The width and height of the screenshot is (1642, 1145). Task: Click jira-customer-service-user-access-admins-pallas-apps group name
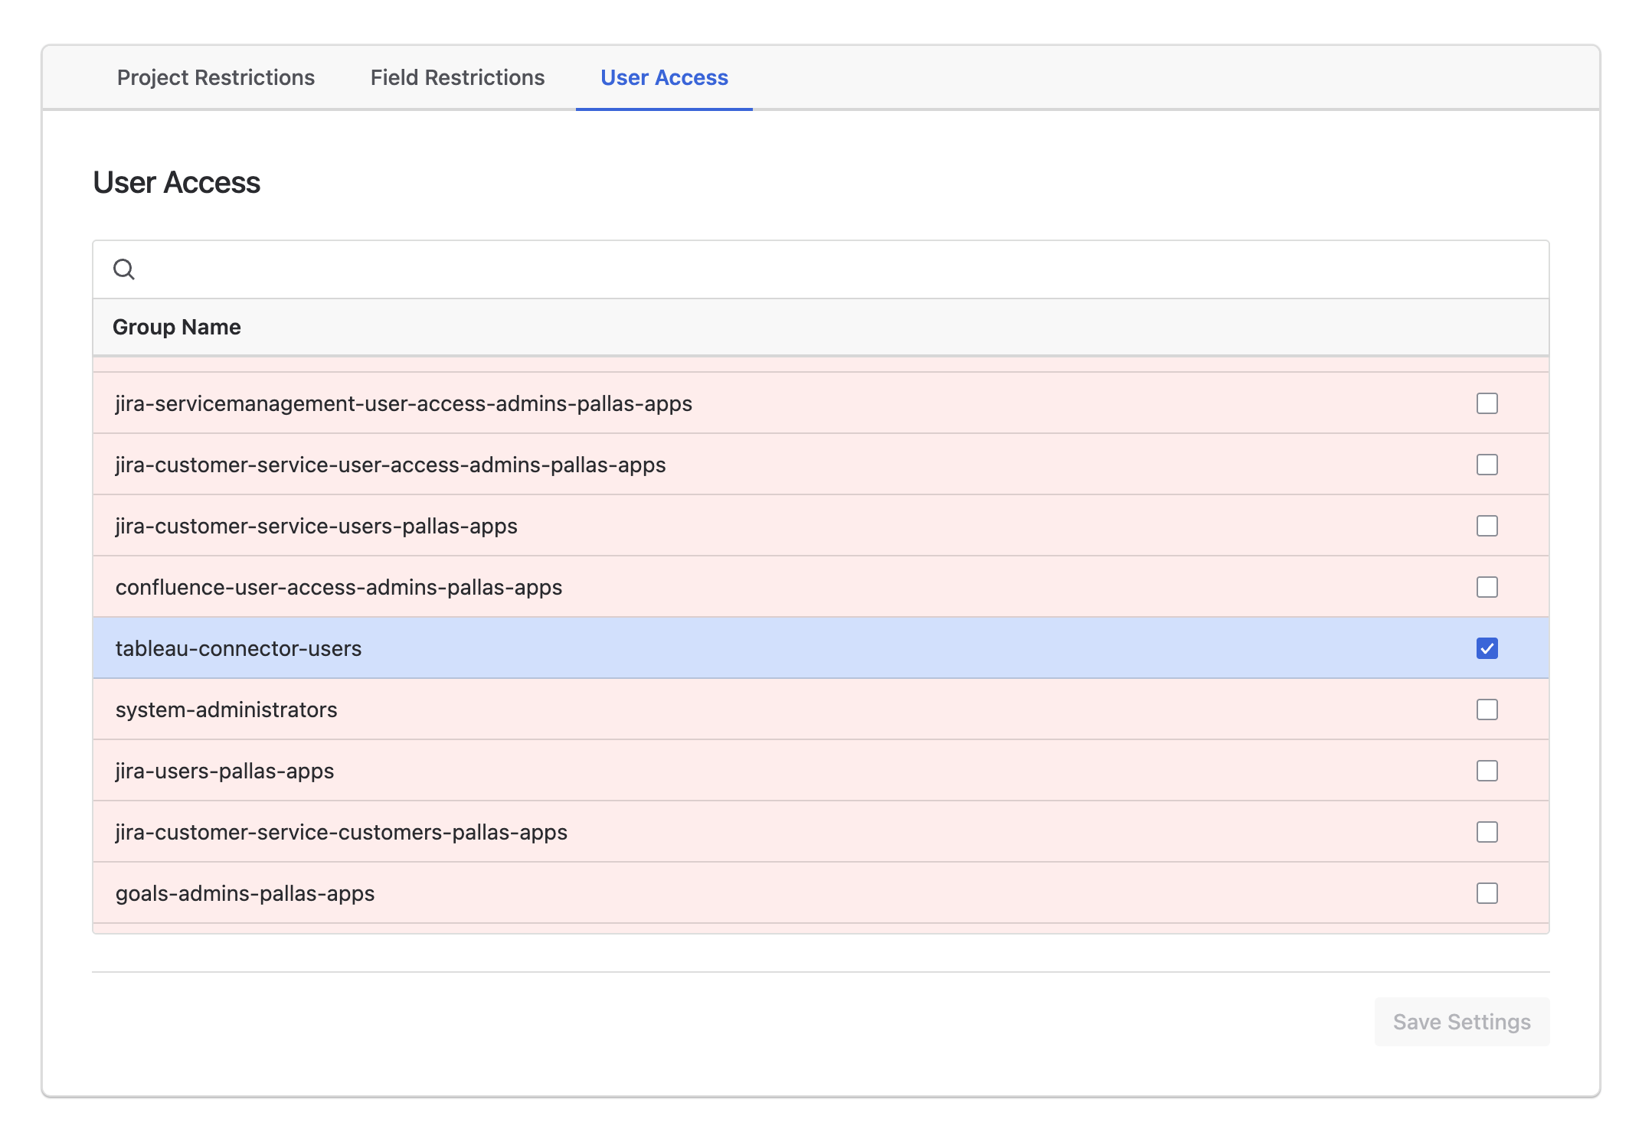click(x=391, y=465)
